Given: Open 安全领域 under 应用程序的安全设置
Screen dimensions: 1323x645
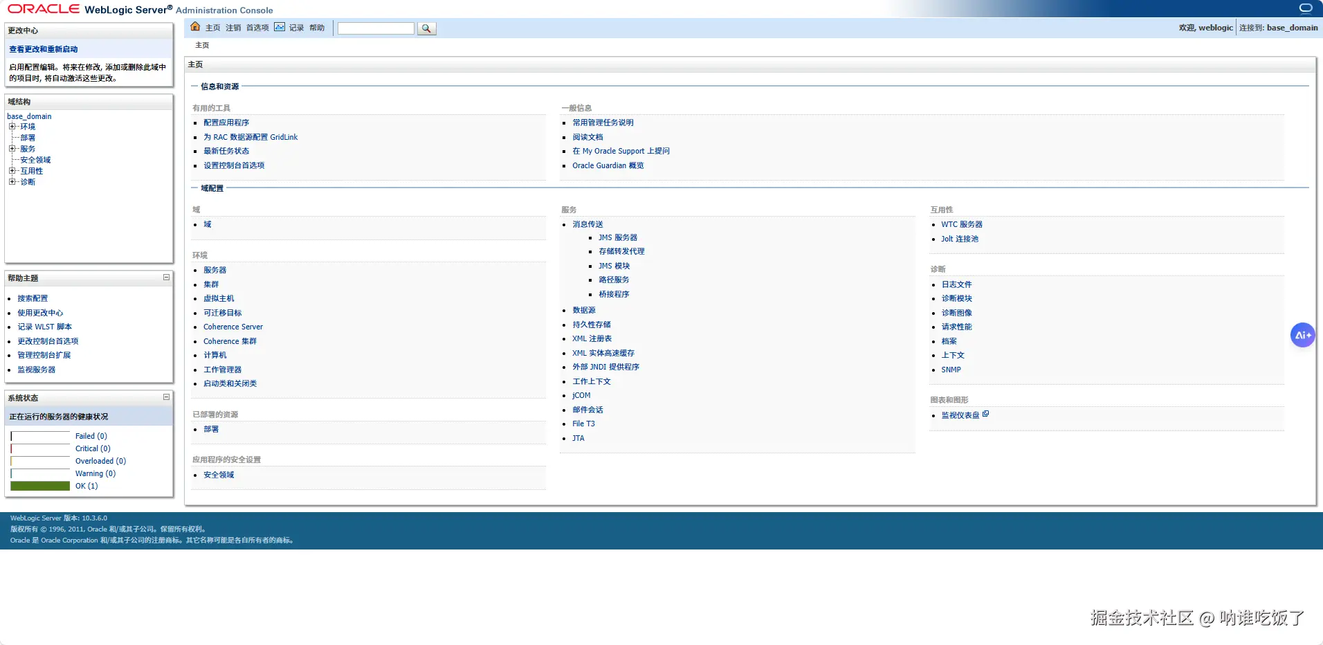Looking at the screenshot, I should pos(219,475).
